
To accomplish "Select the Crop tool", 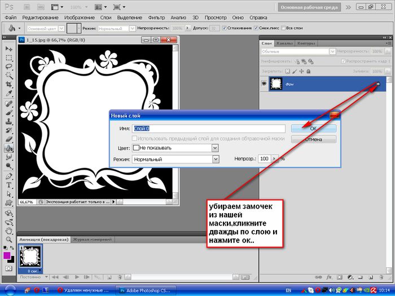I will point(9,85).
